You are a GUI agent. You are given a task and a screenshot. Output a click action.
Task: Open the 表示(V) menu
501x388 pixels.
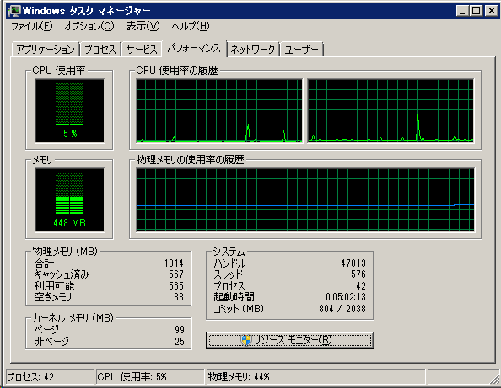143,26
